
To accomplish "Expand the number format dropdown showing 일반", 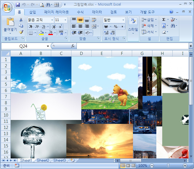I will [x=123, y=20].
